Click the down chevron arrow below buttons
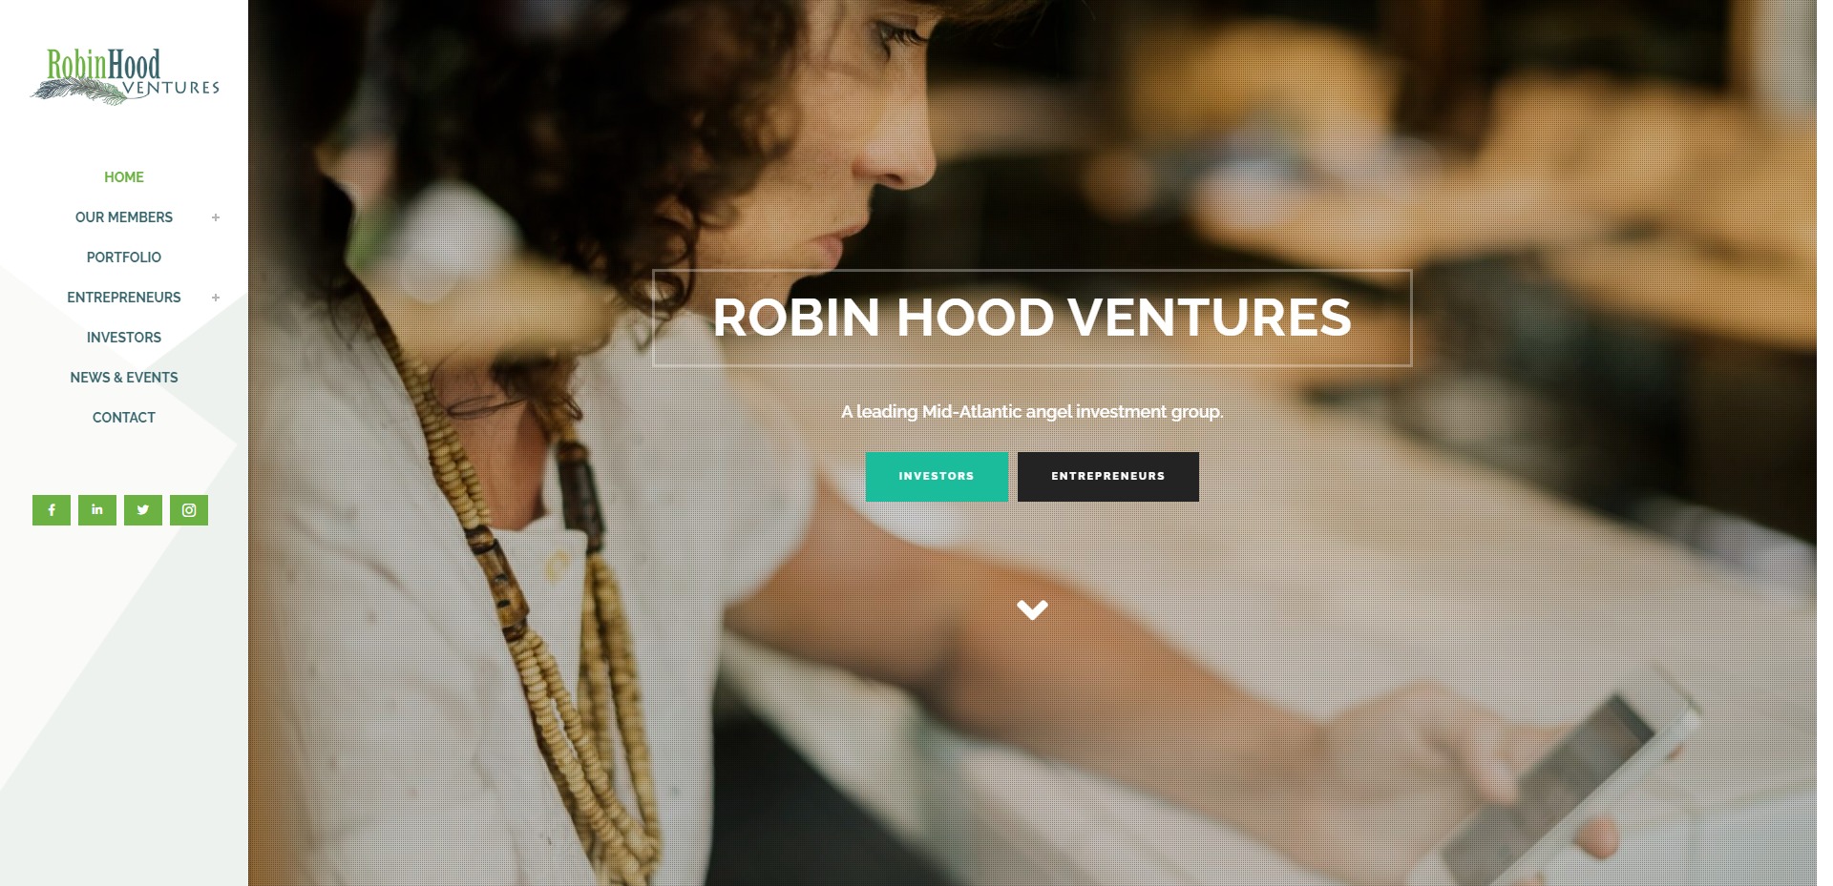 click(1032, 609)
